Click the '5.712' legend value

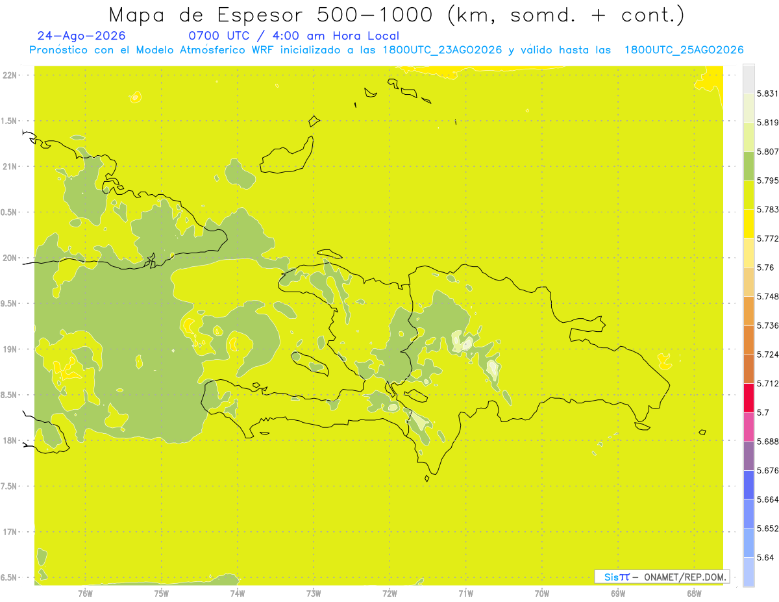768,383
